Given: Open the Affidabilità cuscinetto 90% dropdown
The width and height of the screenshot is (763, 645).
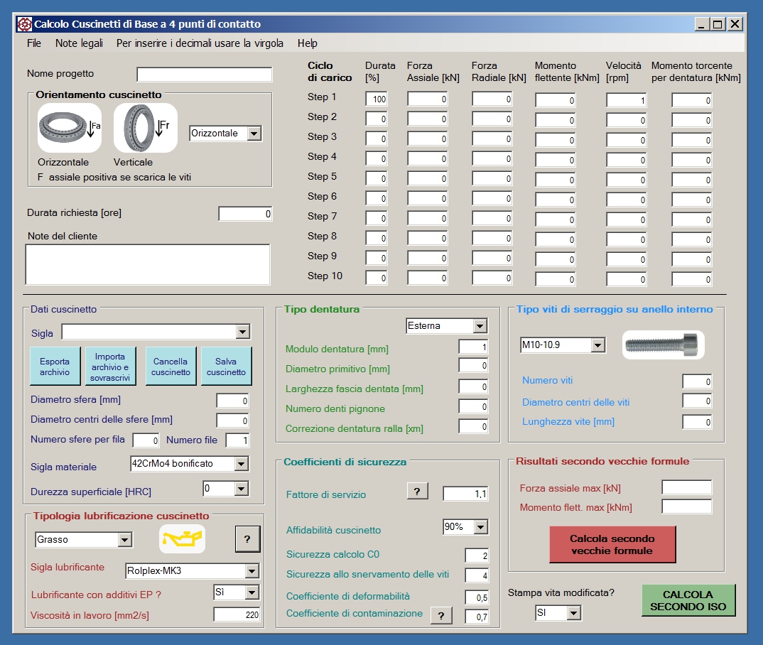Looking at the screenshot, I should click(481, 527).
